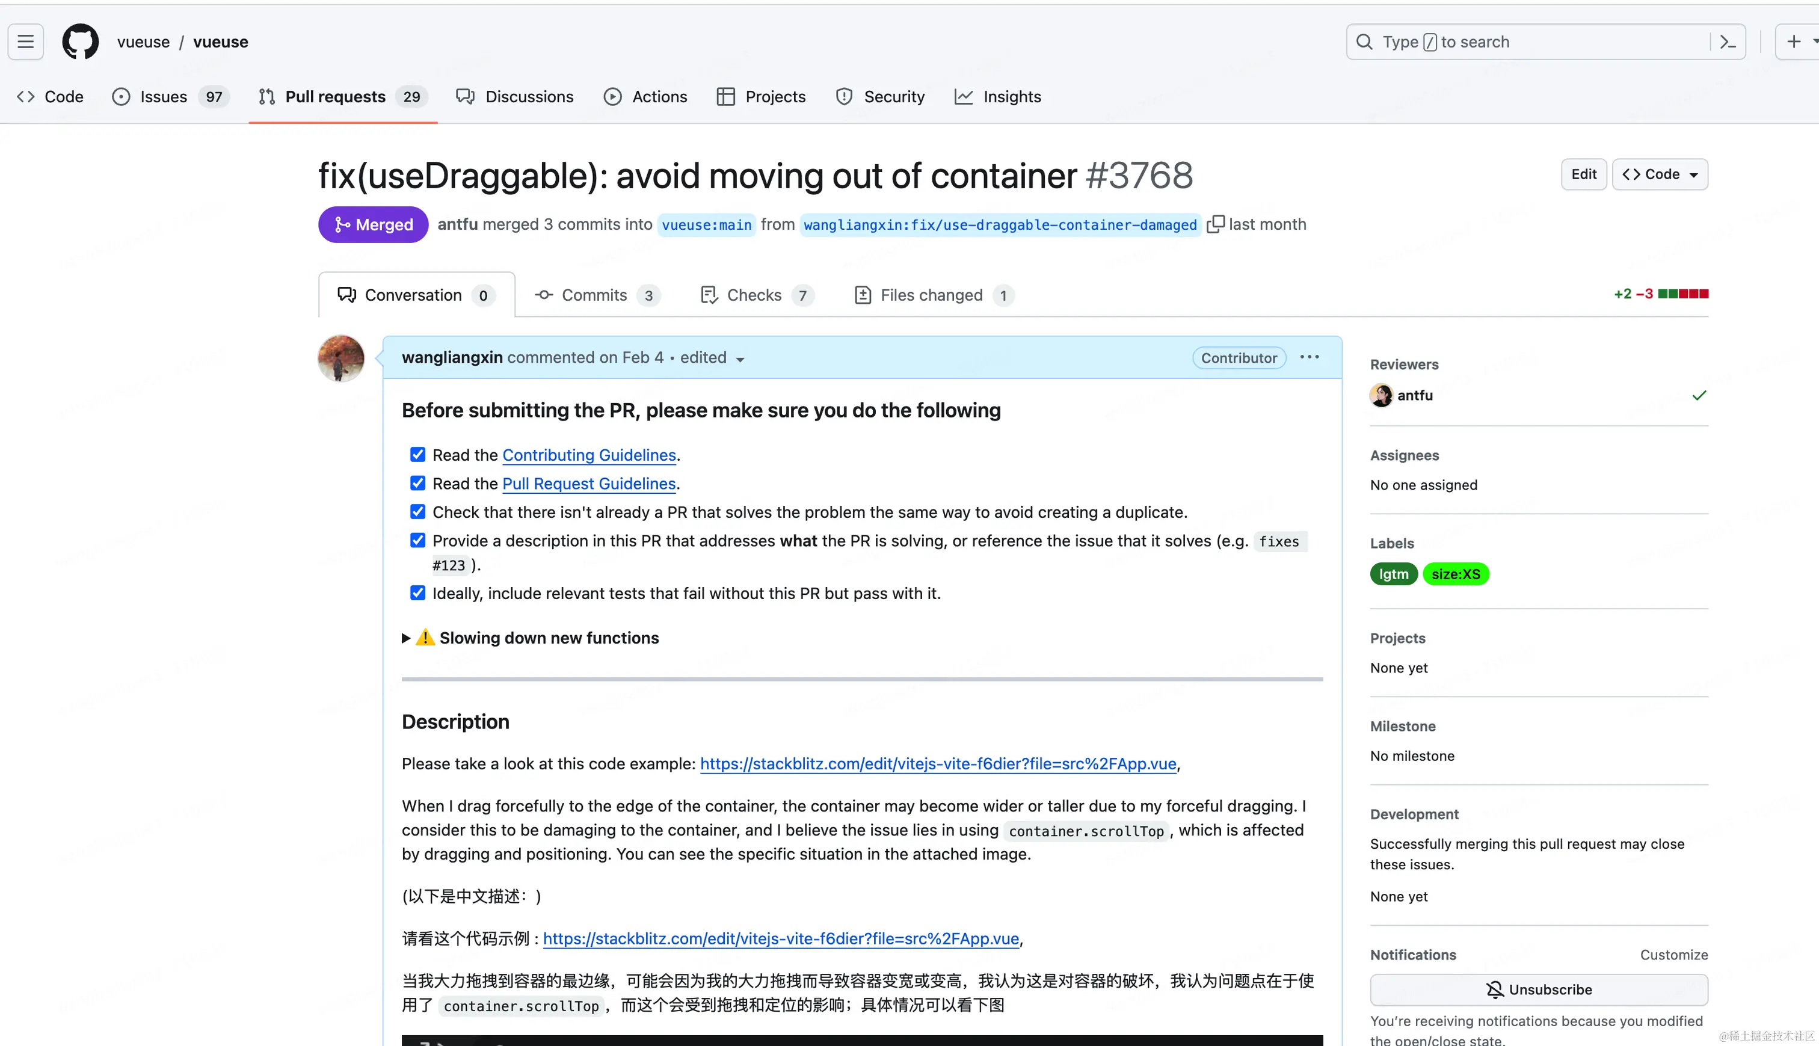The height and width of the screenshot is (1046, 1819).
Task: Click wangliangxin's avatar image
Action: (341, 358)
